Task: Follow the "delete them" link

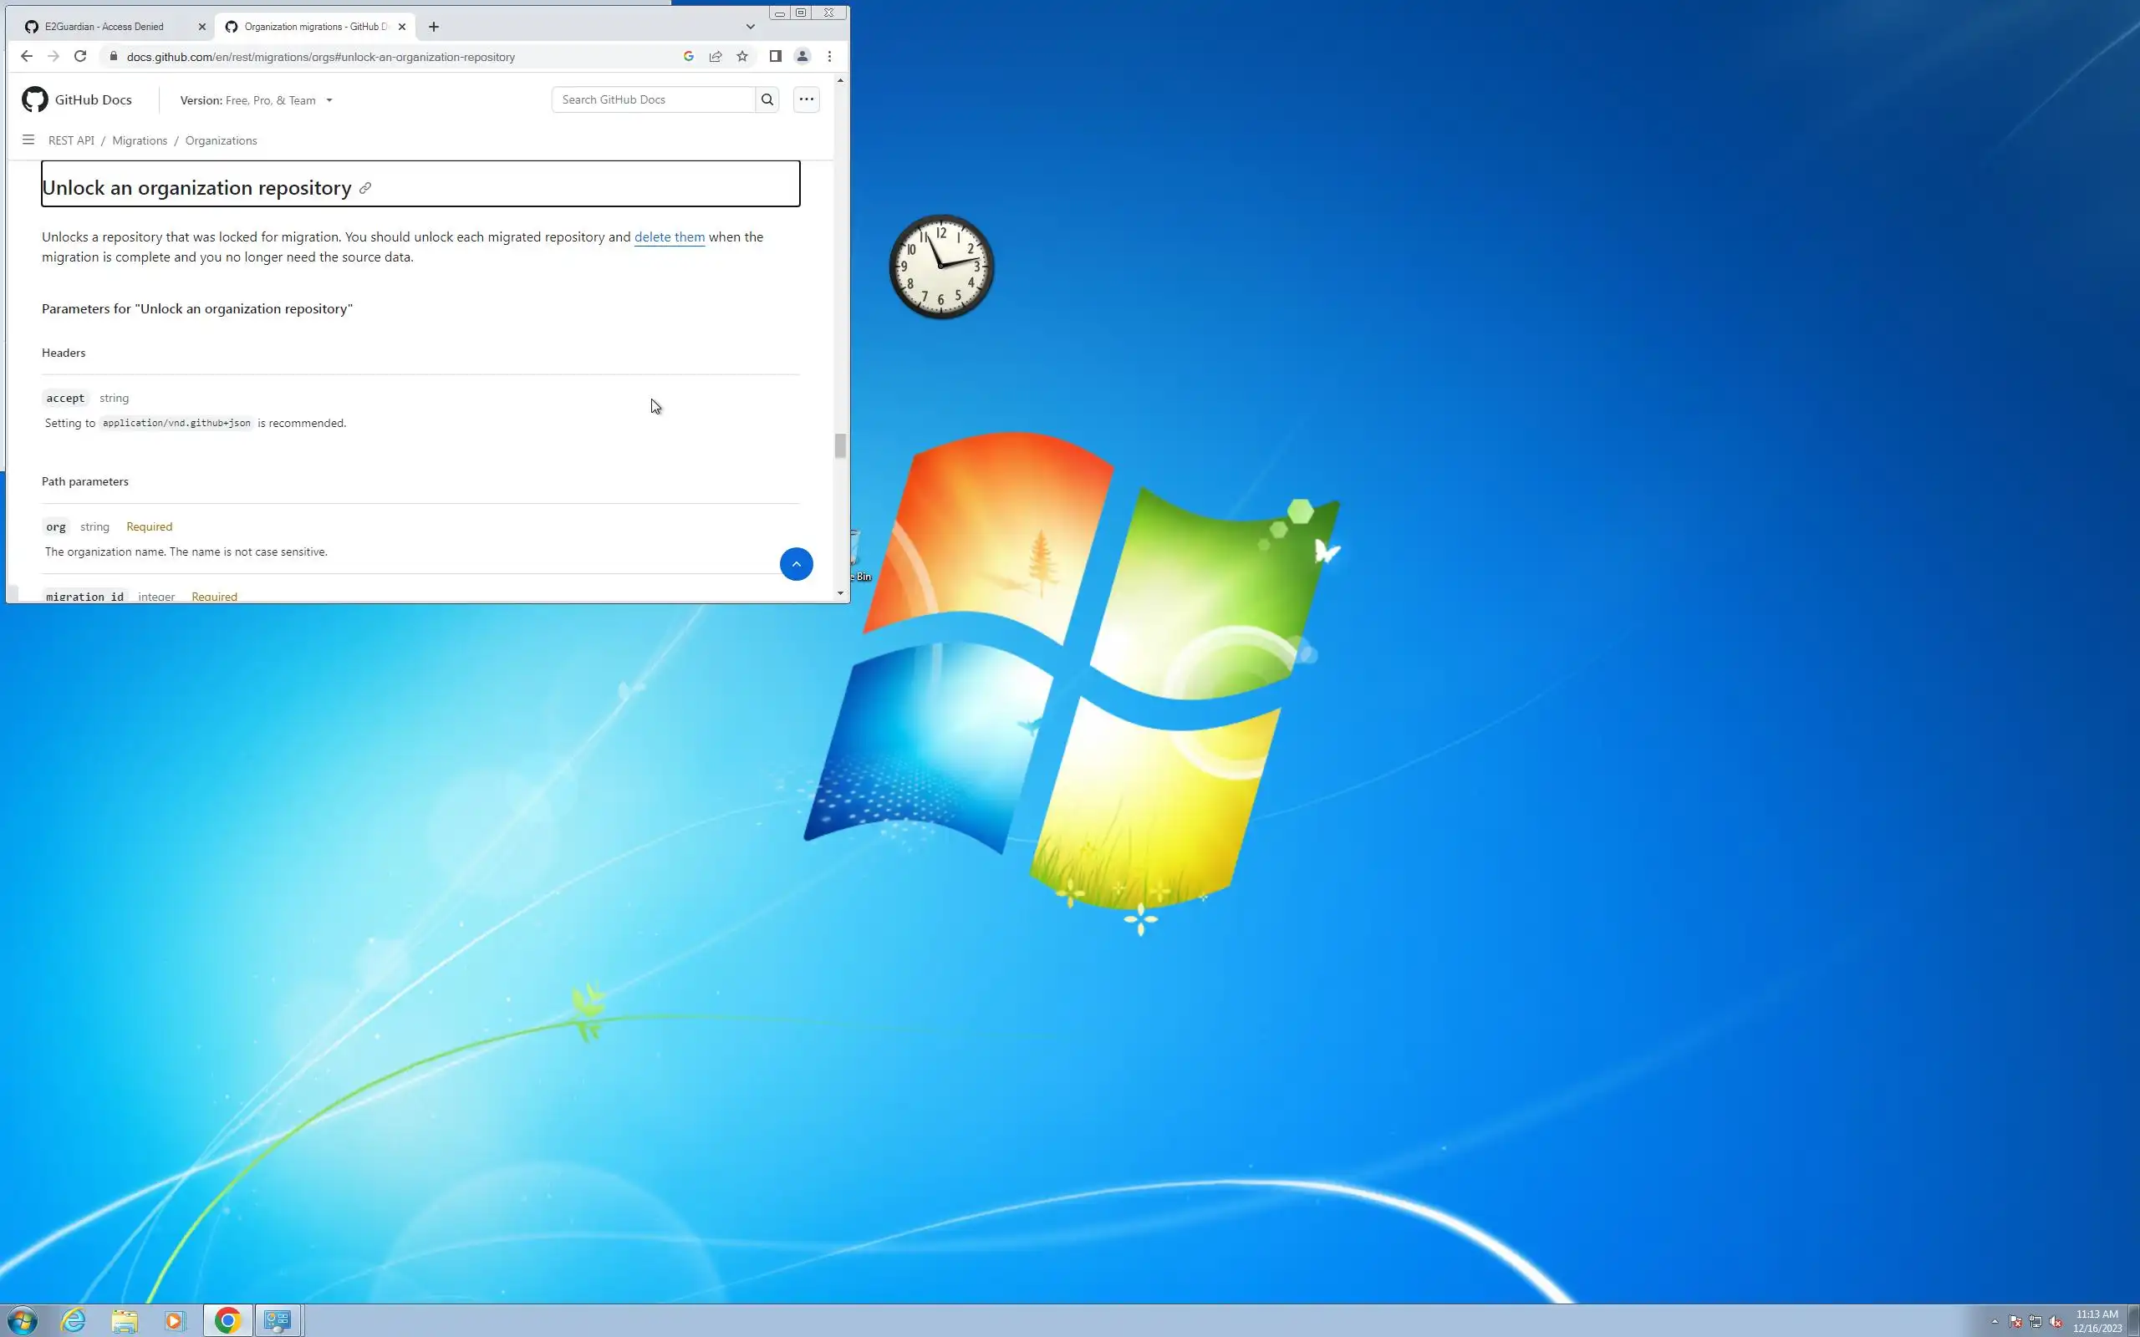Action: tap(670, 237)
